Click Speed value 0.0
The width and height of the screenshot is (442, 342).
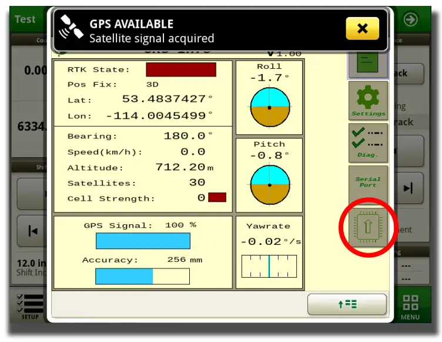(x=193, y=152)
